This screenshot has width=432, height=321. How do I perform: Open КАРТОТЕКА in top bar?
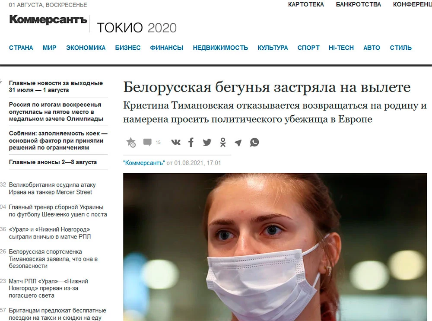click(x=306, y=4)
